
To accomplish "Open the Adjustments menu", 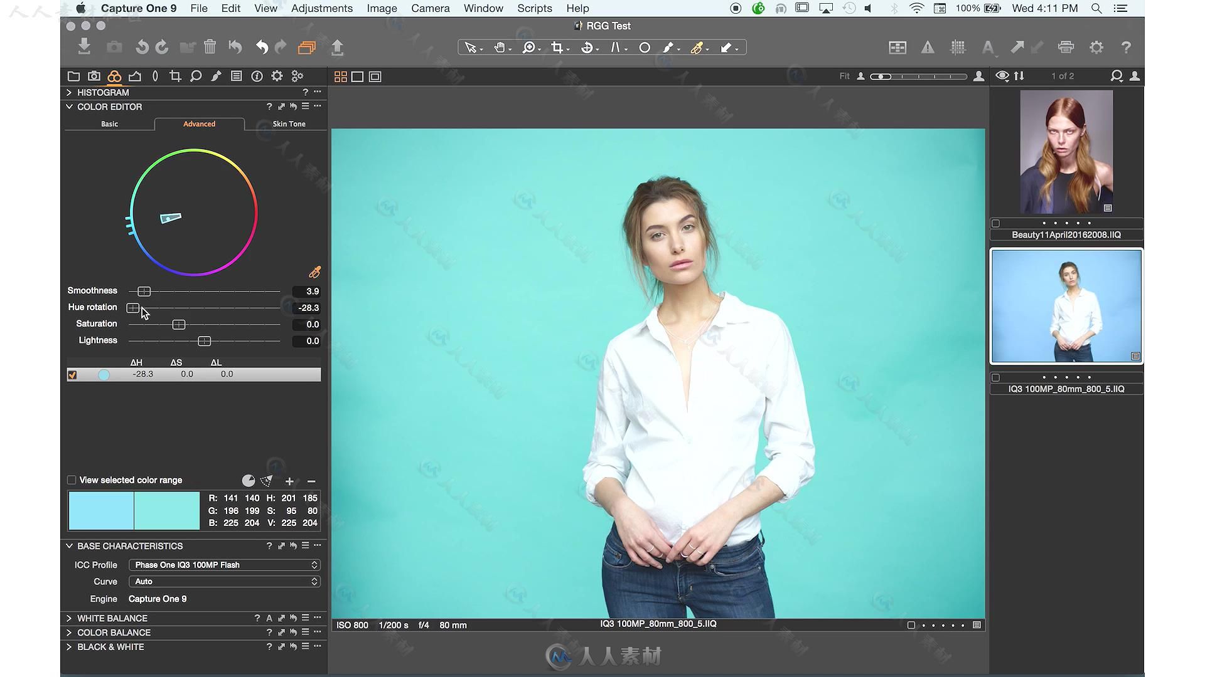I will pyautogui.click(x=322, y=8).
